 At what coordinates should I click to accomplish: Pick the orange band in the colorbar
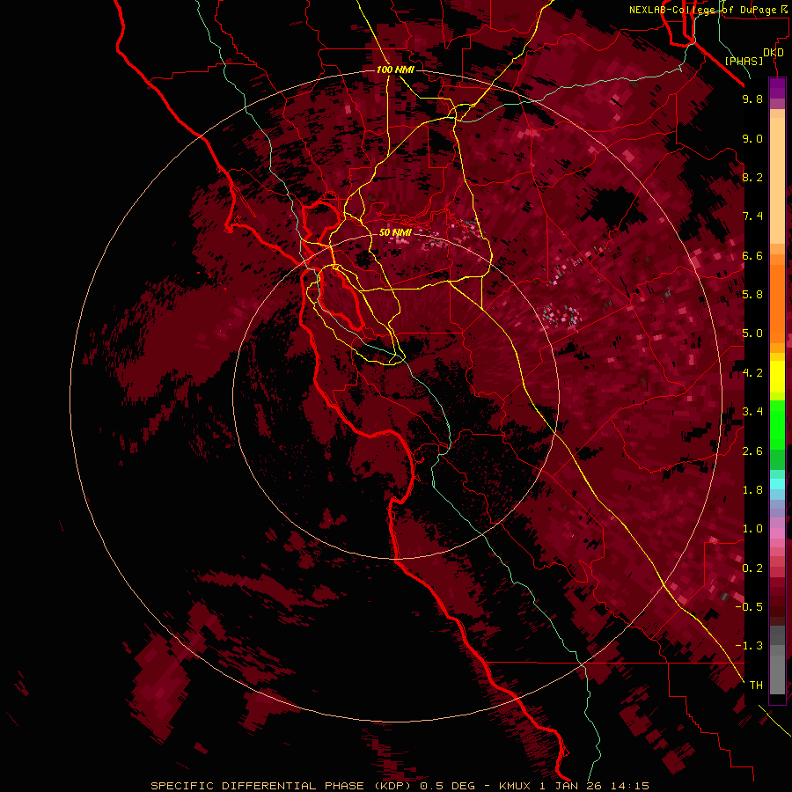coord(777,304)
